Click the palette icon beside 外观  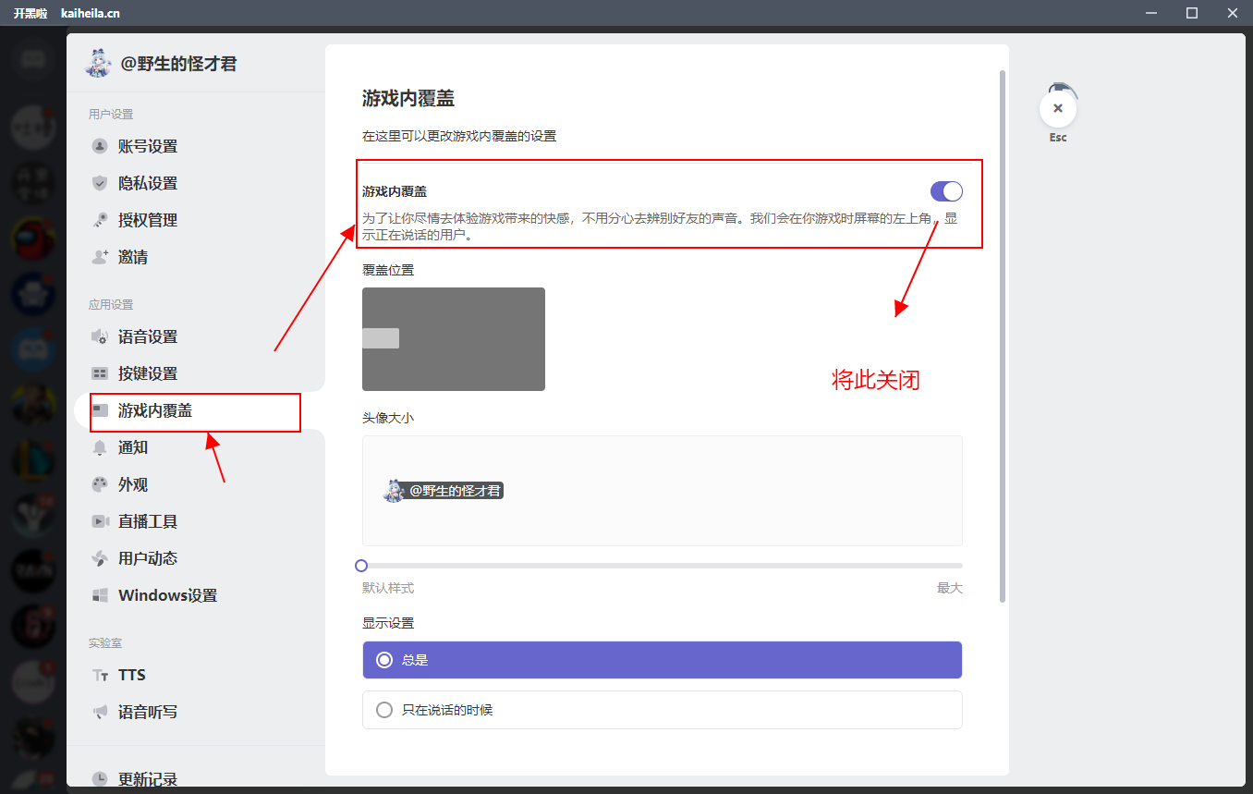click(x=100, y=484)
